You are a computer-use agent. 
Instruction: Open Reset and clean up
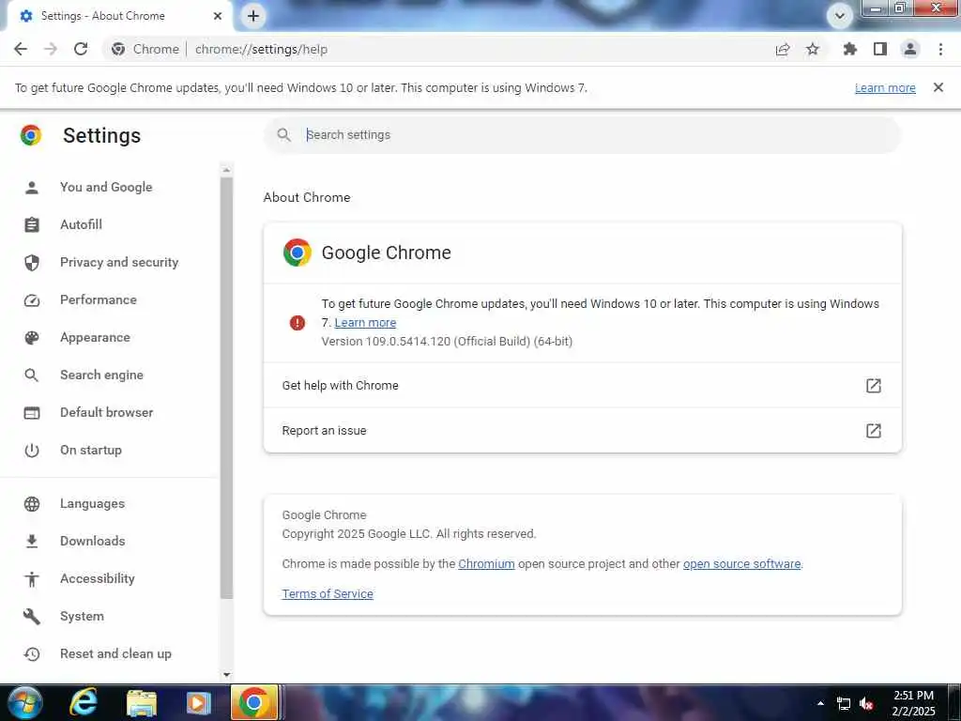tap(115, 653)
